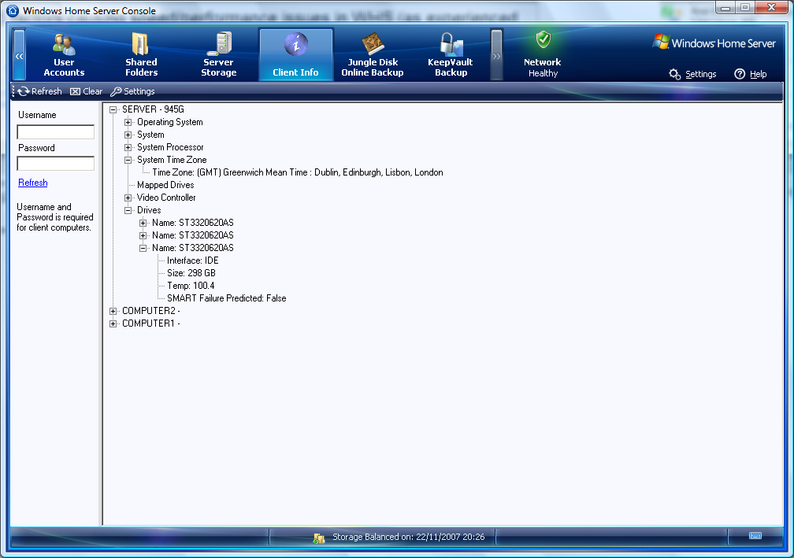The image size is (794, 558).
Task: Open Help with the question mark icon
Action: 751,74
